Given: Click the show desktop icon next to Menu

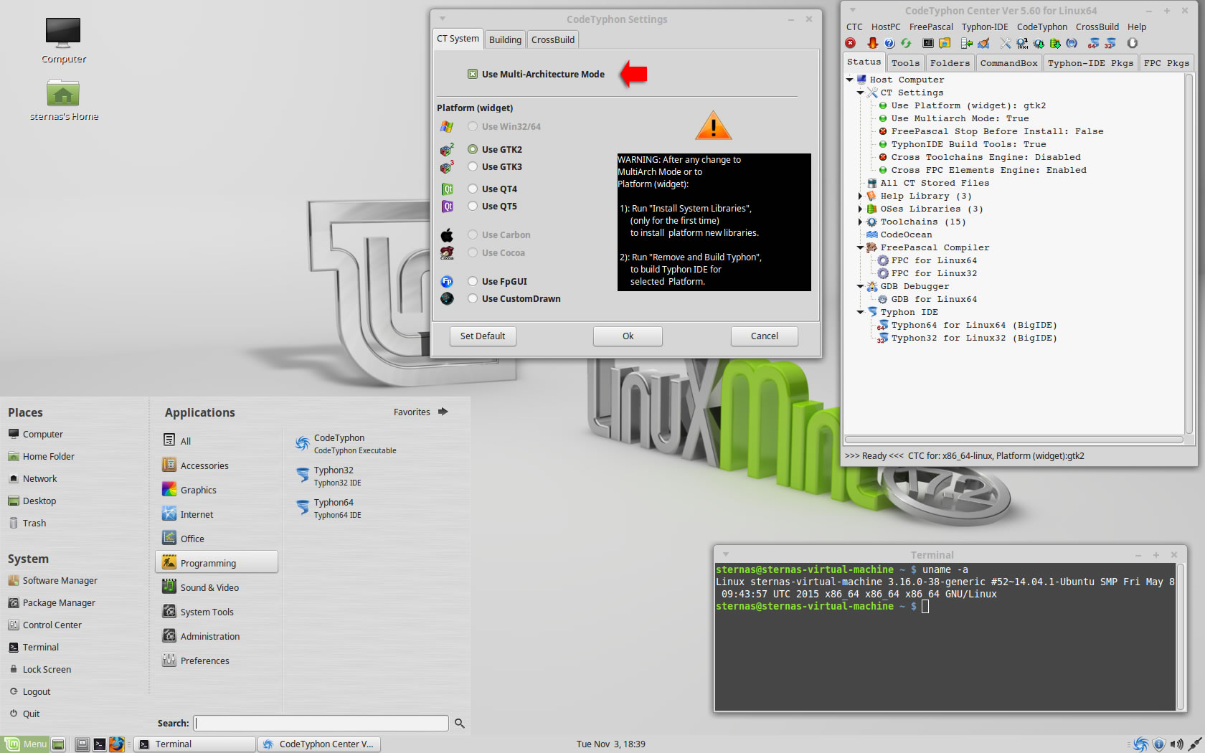Looking at the screenshot, I should pyautogui.click(x=59, y=744).
